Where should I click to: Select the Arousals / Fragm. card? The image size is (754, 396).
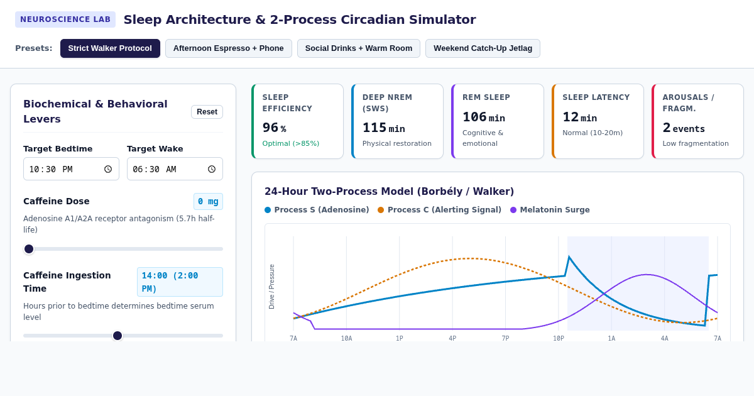[x=697, y=121]
